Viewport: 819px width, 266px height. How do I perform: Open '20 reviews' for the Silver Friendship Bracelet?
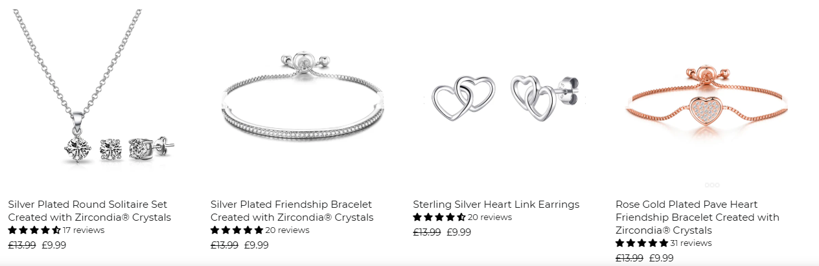pyautogui.click(x=288, y=230)
